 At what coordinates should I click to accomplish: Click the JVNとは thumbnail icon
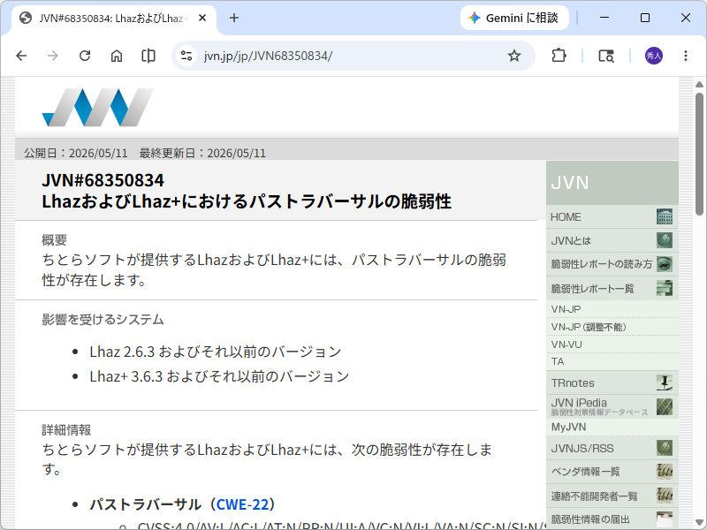665,240
